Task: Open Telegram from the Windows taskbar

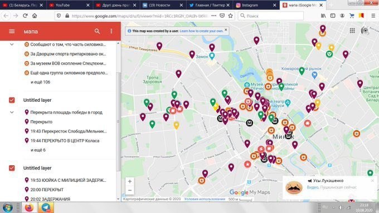Action: pyautogui.click(x=46, y=207)
